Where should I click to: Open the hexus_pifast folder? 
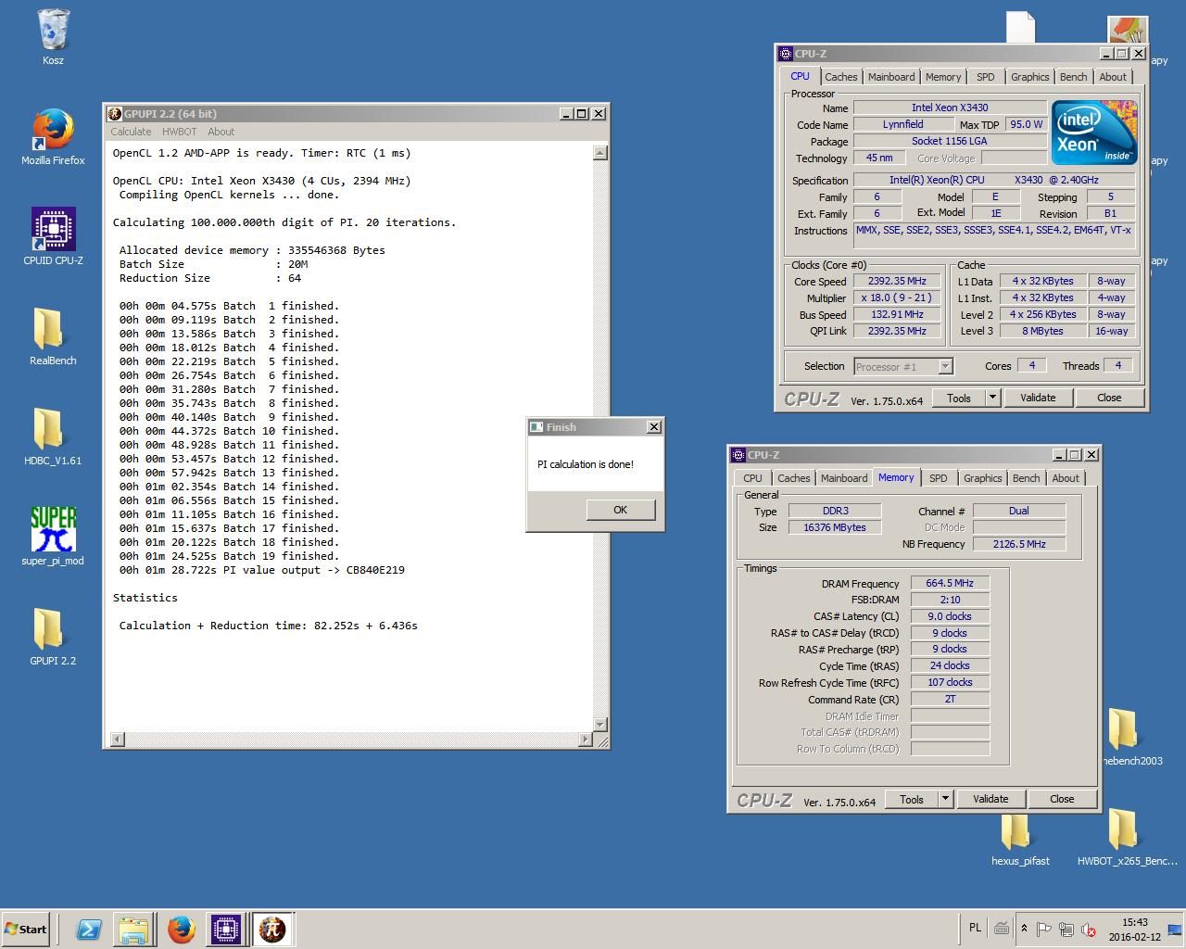click(x=1020, y=838)
